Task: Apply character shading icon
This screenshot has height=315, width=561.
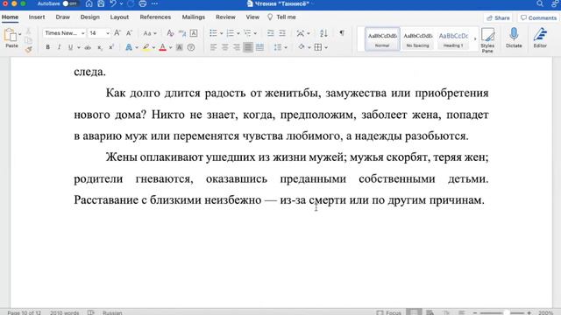Action: [179, 47]
